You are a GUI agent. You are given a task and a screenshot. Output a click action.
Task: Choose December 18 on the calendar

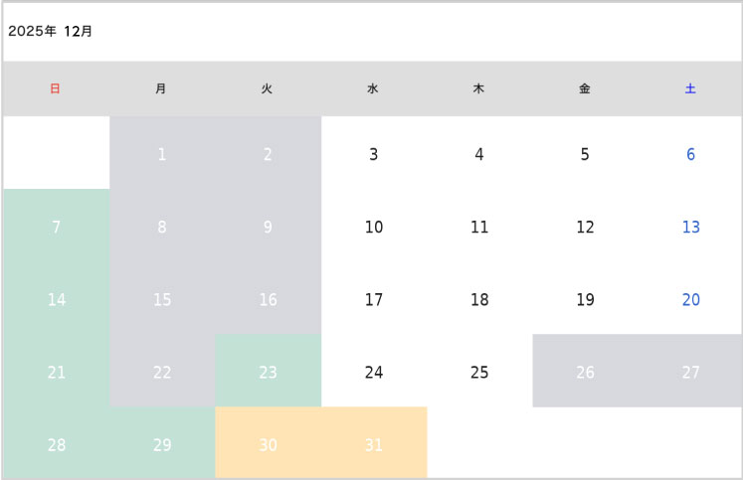pos(479,299)
